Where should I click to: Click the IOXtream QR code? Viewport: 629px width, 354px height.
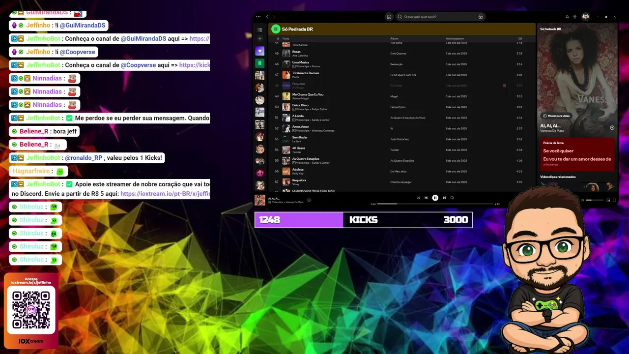pos(31,310)
